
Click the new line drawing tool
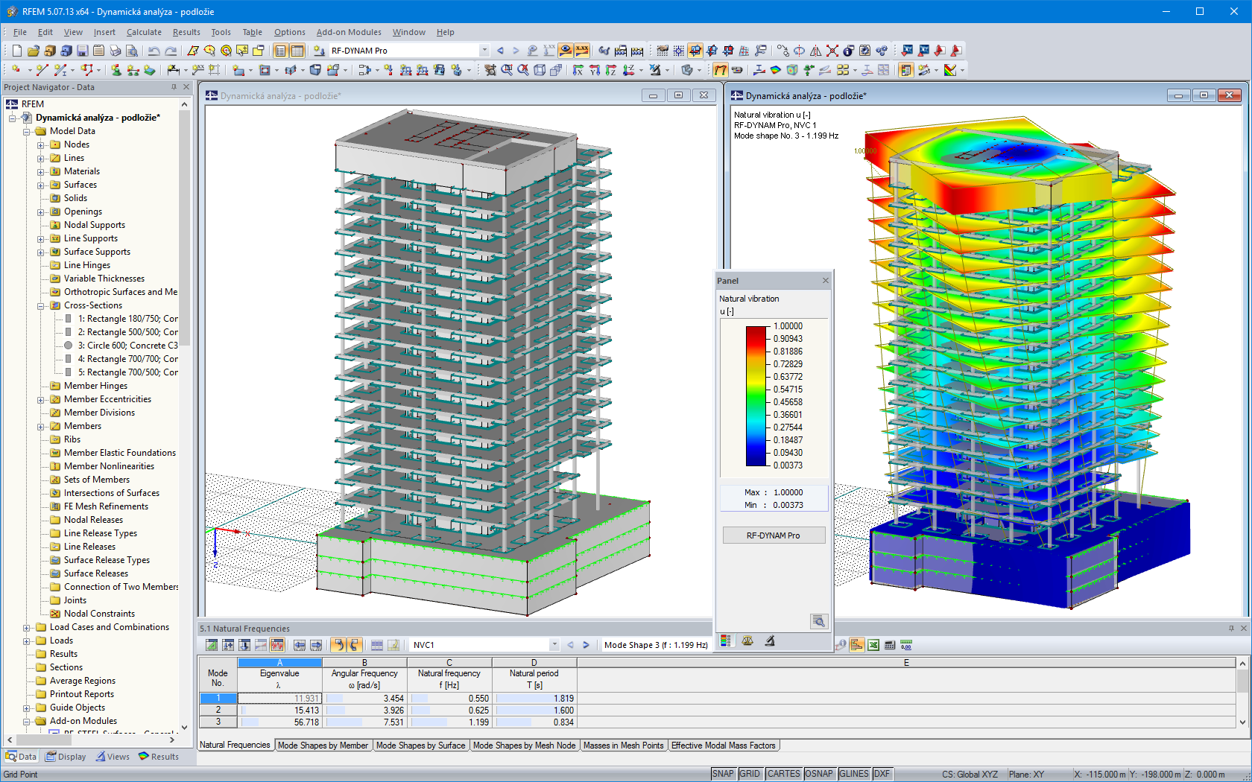42,70
